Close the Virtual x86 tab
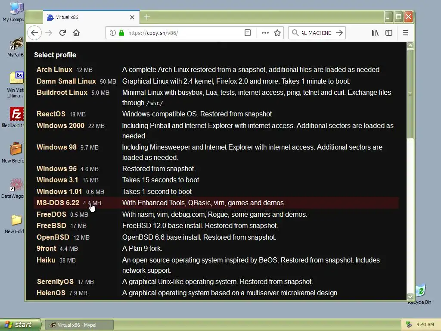Screen dimensions: 441x331 point(132,17)
